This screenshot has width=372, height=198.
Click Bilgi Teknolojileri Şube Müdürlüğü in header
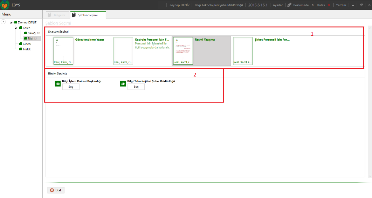pyautogui.click(x=219, y=5)
